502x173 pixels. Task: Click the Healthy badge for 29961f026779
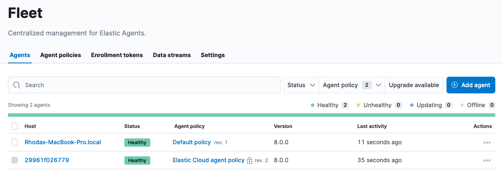point(137,160)
